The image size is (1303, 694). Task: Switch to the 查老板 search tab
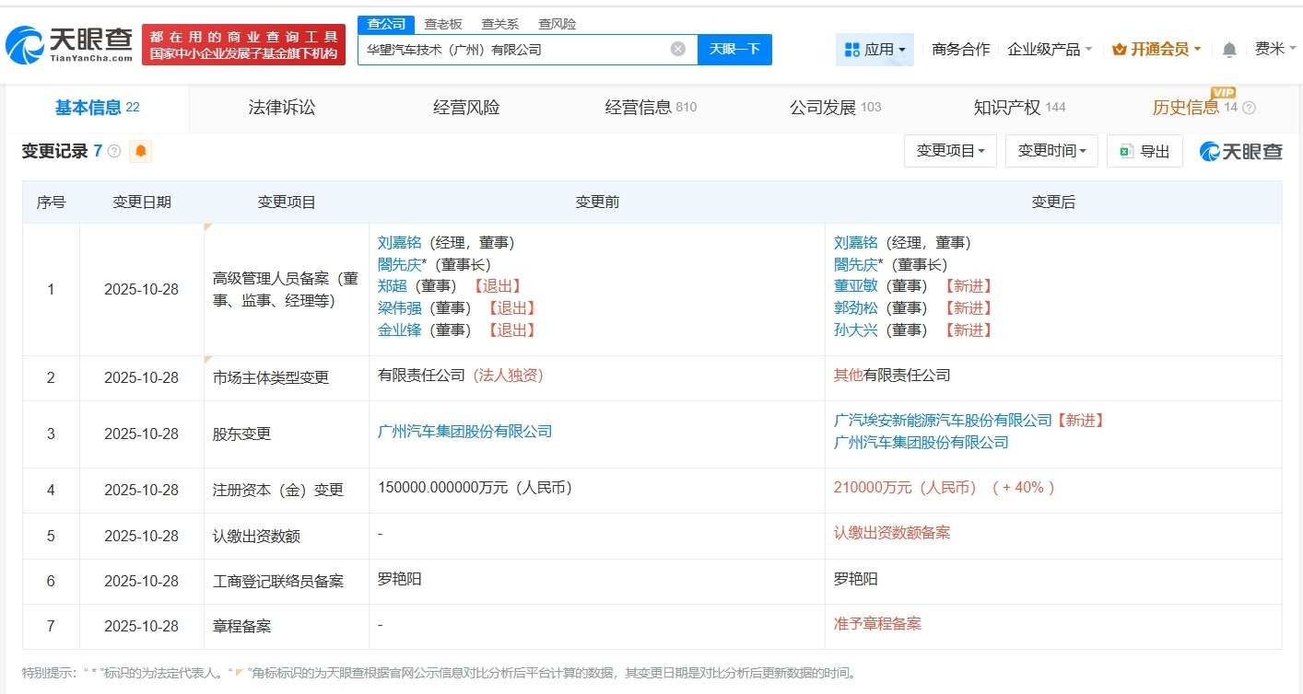coord(445,23)
